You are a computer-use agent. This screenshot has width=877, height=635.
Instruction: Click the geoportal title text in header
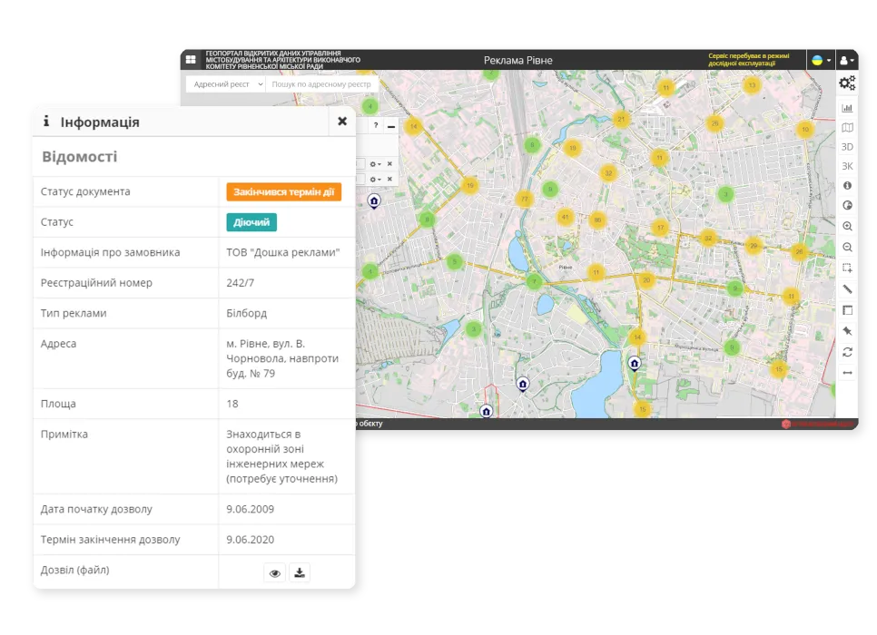point(282,60)
